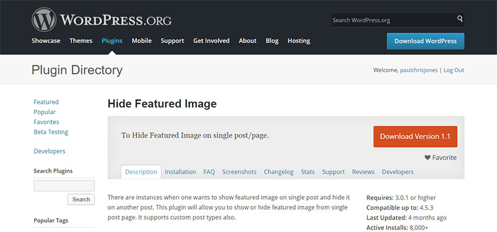This screenshot has height=232, width=497.
Task: Click the Download Version 1.1 button
Action: click(415, 136)
